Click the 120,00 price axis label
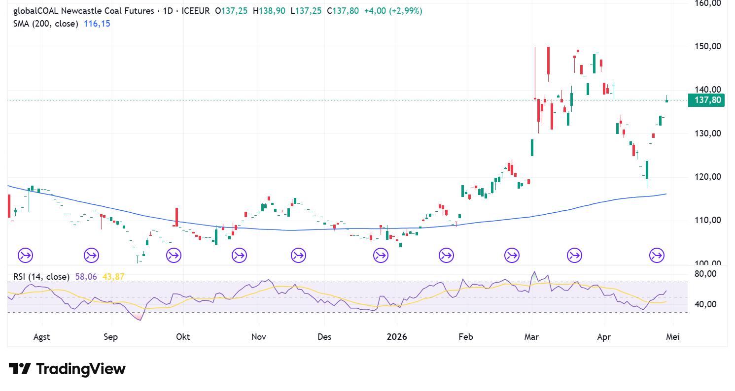 (x=707, y=177)
